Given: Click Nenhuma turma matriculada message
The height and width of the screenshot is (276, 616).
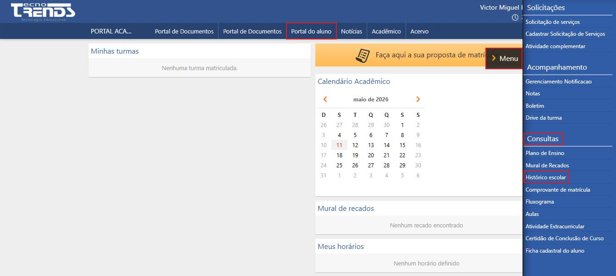Looking at the screenshot, I should (x=199, y=68).
